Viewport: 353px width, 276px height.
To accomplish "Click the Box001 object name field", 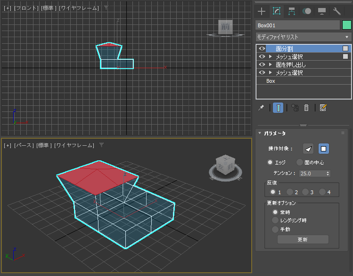I will (x=297, y=25).
